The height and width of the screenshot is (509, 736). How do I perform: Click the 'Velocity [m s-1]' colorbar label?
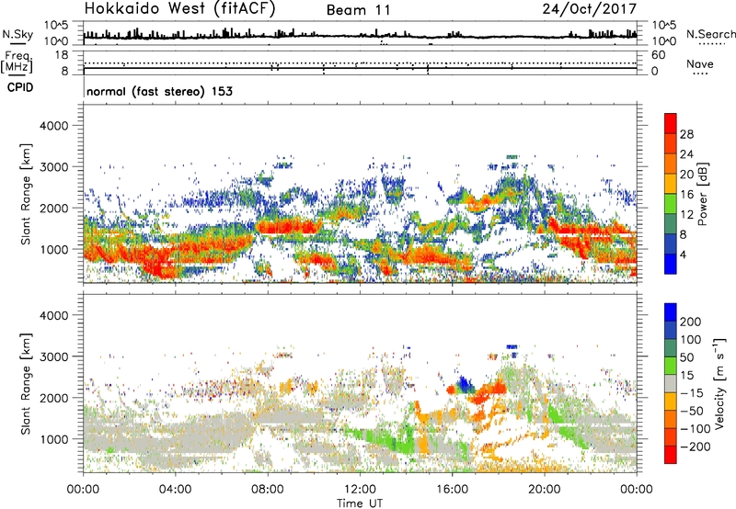[x=719, y=383]
